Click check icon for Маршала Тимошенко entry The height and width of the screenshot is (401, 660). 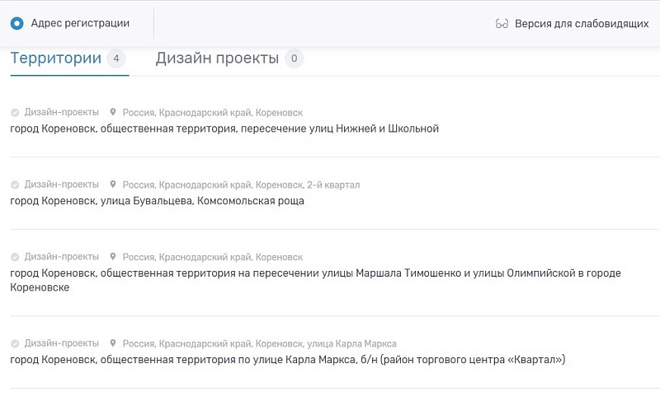point(15,257)
